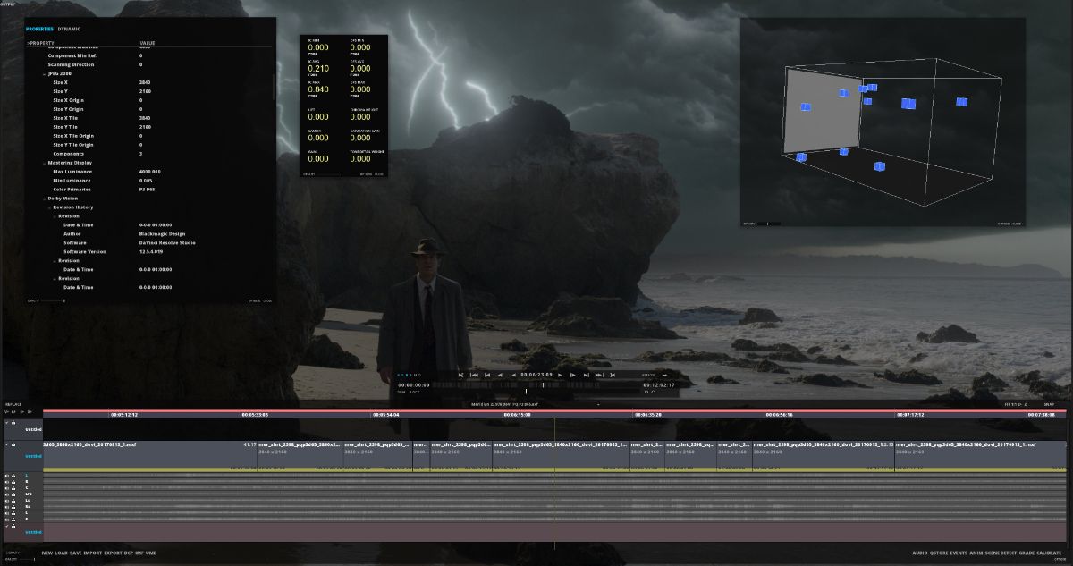Toggle SNAP on the timeline
Screen dimensions: 1073x566
point(1049,405)
